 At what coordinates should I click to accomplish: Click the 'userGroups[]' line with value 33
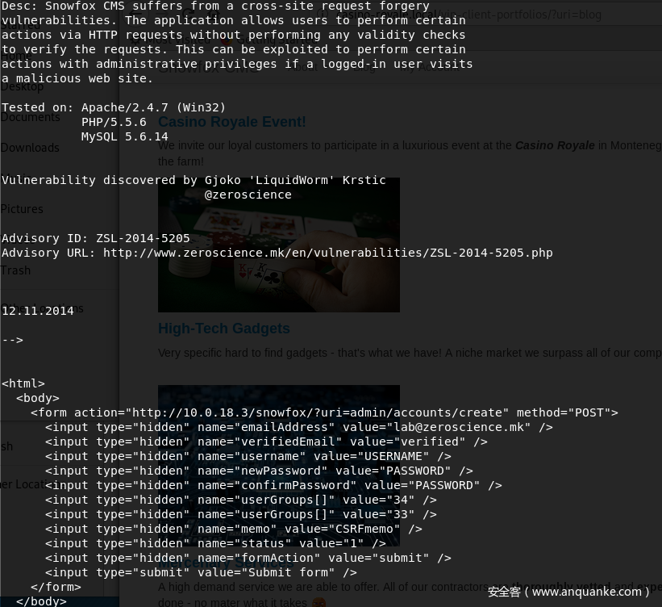point(241,514)
